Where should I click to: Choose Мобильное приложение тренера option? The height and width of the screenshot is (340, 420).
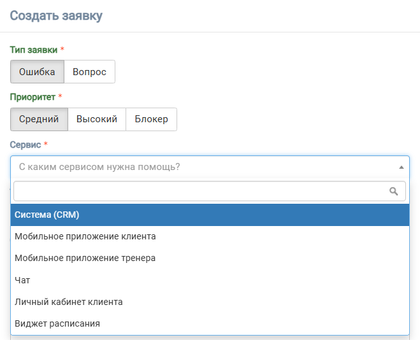pos(210,258)
